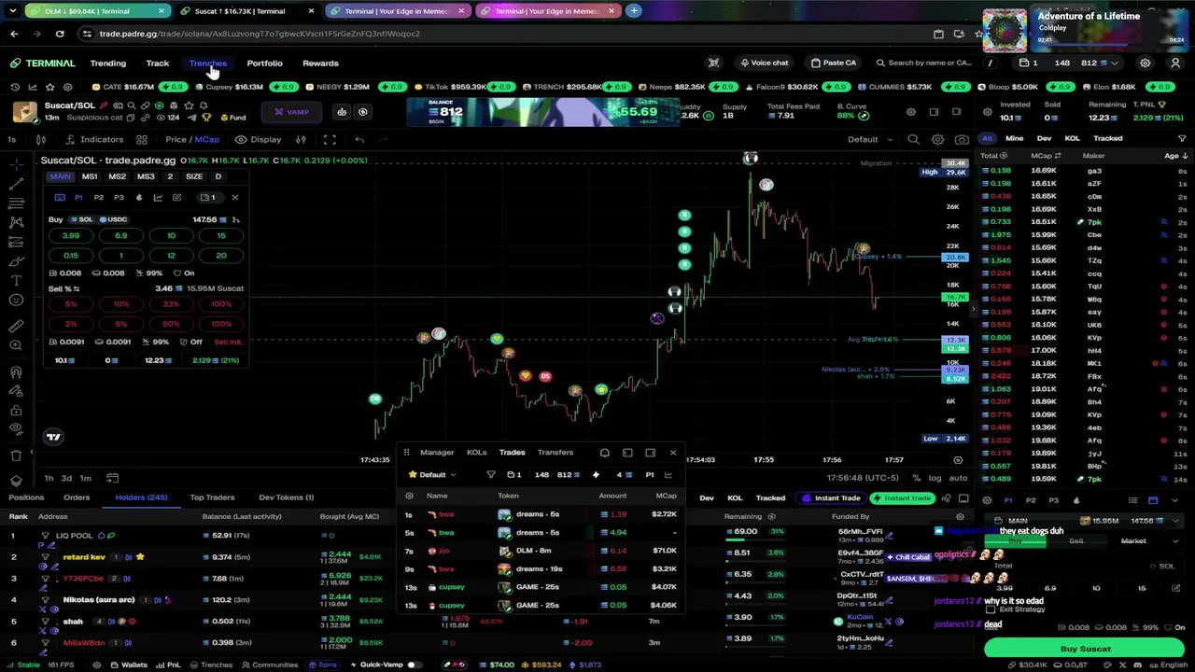Expand the wallet balance dropdown
Viewport: 1195px width, 672px height.
pyautogui.click(x=1114, y=63)
